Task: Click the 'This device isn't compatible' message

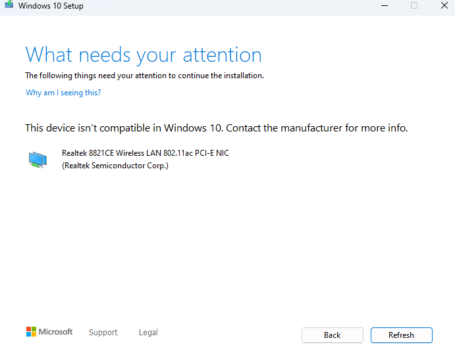Action: tap(217, 128)
